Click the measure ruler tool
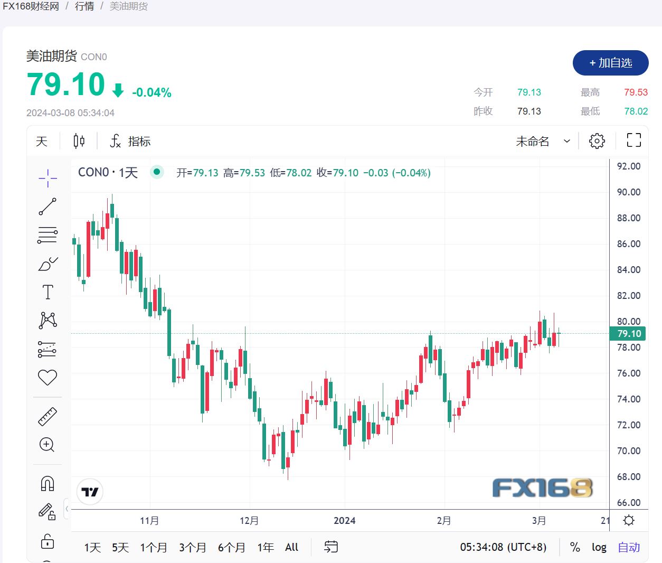Screen dimensions: 662x563 (x=48, y=416)
